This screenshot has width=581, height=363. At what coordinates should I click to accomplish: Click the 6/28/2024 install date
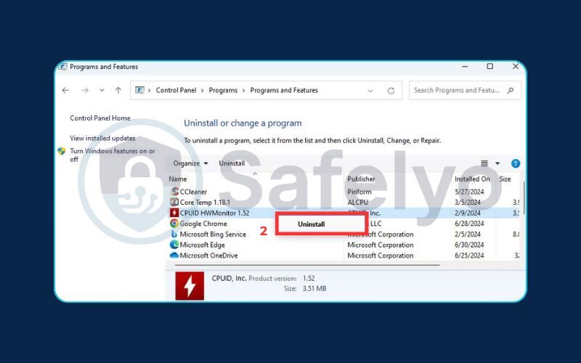[469, 224]
